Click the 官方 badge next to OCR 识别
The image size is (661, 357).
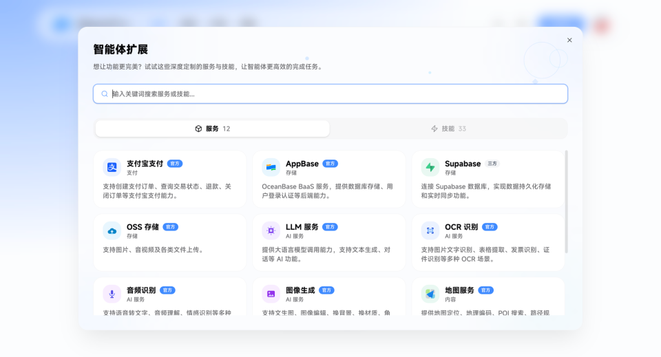tap(490, 227)
